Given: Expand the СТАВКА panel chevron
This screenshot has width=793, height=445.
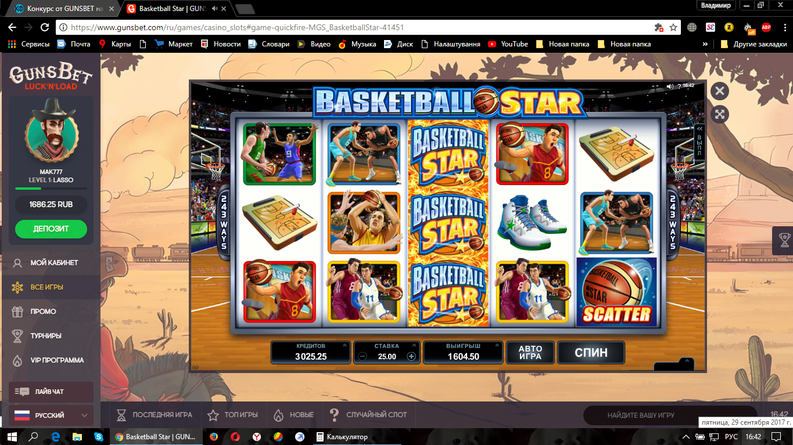Looking at the screenshot, I should [414, 345].
